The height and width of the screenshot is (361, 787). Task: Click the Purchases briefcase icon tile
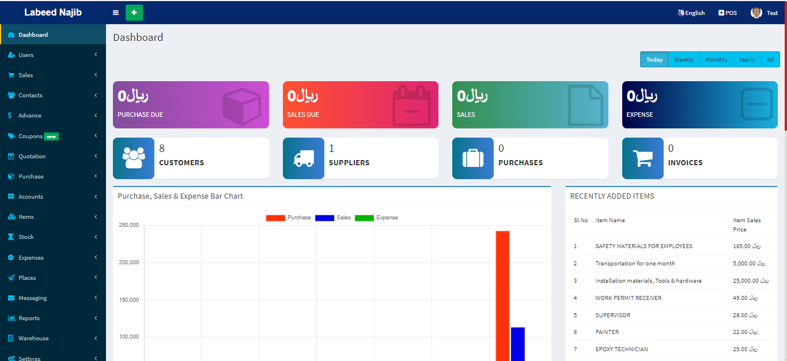[x=473, y=158]
